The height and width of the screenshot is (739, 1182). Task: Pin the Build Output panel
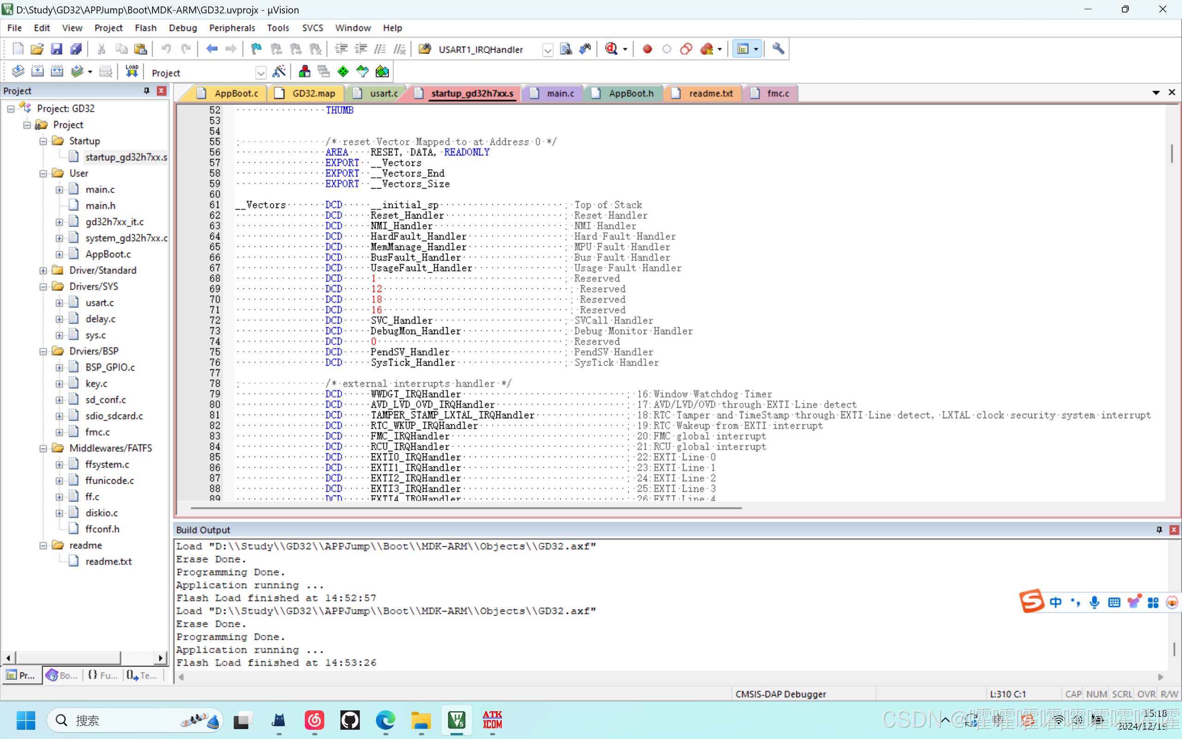(1159, 530)
